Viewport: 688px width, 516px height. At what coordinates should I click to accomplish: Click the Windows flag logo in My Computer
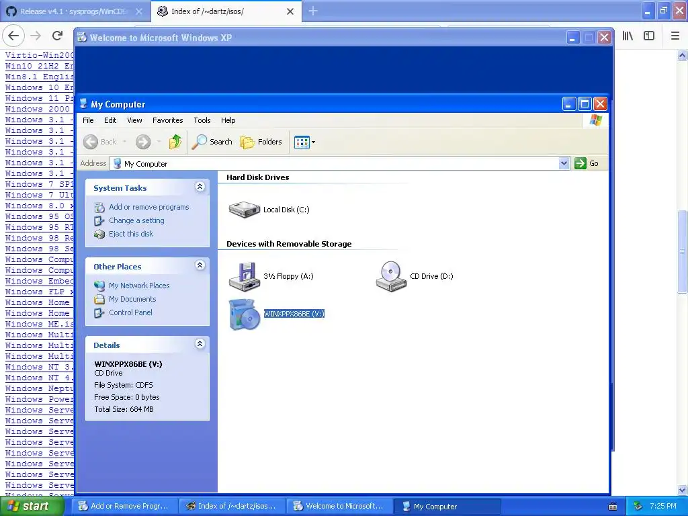pos(596,120)
